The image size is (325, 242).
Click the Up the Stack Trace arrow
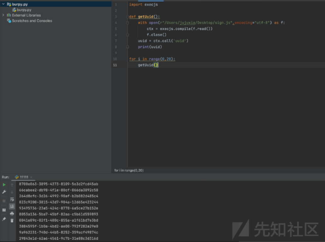(12, 185)
